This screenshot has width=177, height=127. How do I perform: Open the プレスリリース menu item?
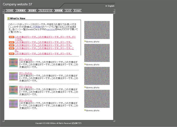coord(46,11)
